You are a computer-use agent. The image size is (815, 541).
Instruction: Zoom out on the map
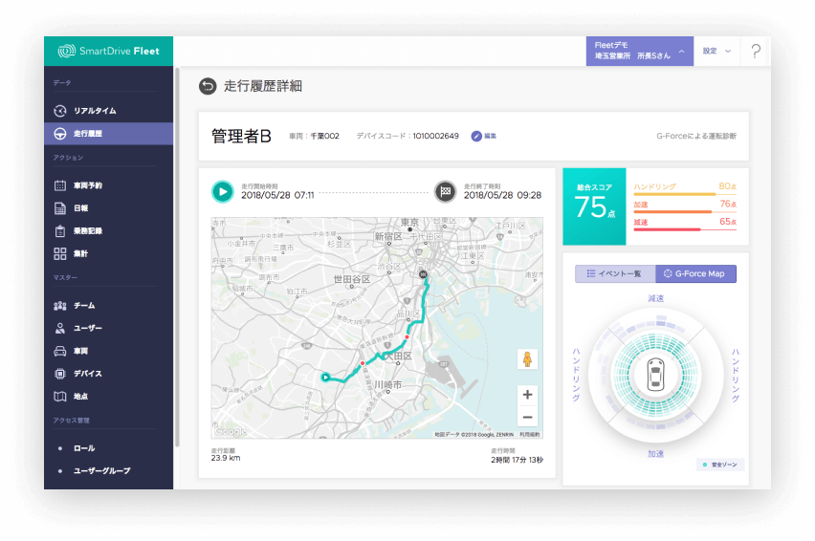528,417
